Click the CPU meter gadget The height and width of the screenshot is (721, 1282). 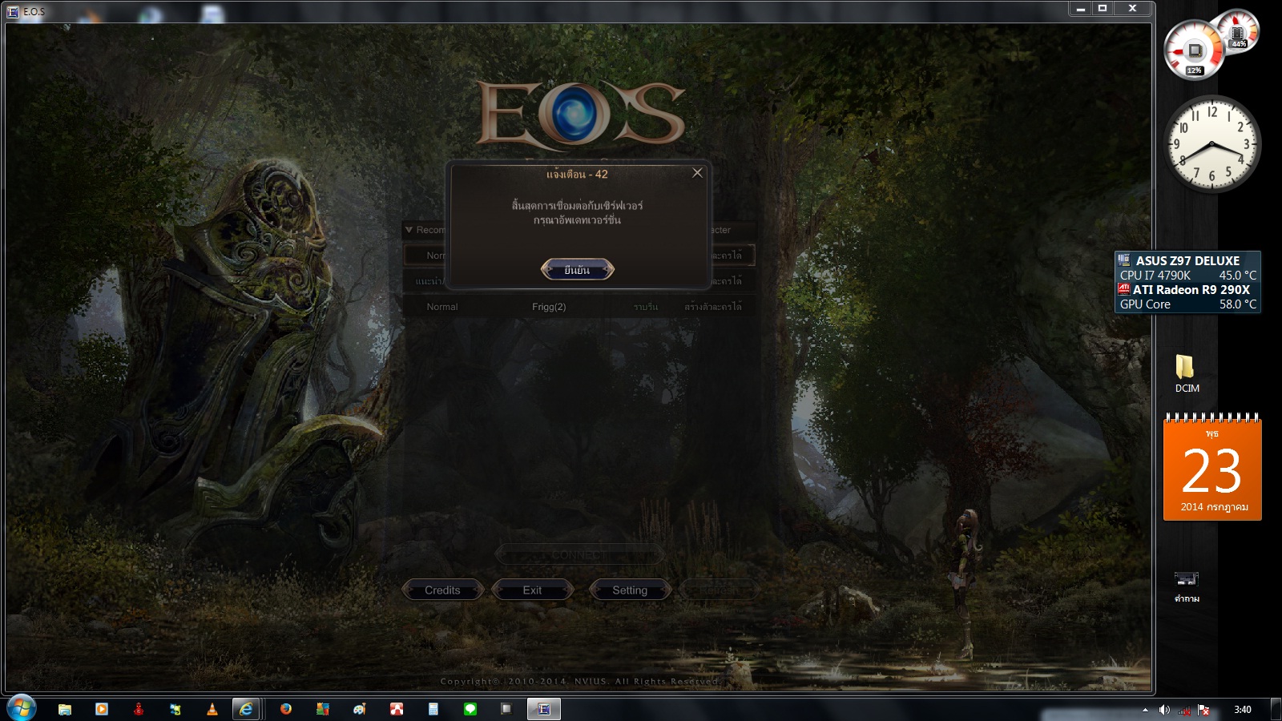click(1195, 50)
